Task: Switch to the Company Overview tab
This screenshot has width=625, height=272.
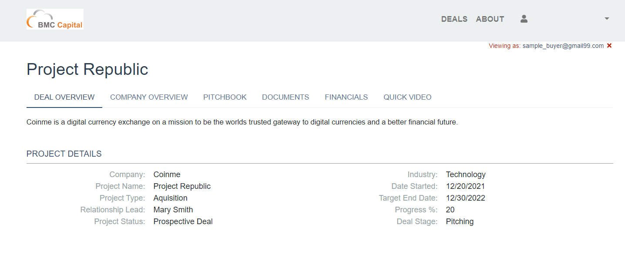Action: [x=149, y=97]
